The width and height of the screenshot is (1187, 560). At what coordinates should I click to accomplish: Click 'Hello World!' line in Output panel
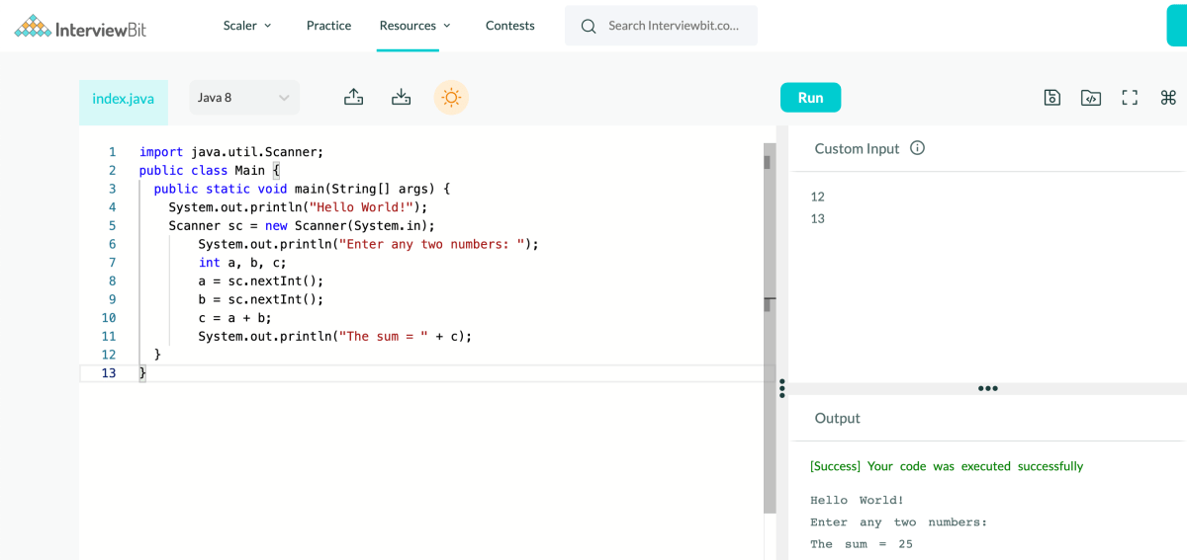[857, 500]
